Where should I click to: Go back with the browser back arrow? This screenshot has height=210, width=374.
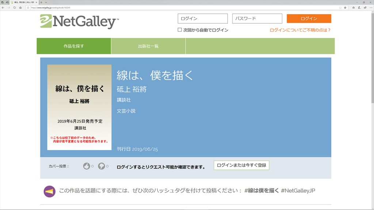[3, 8]
